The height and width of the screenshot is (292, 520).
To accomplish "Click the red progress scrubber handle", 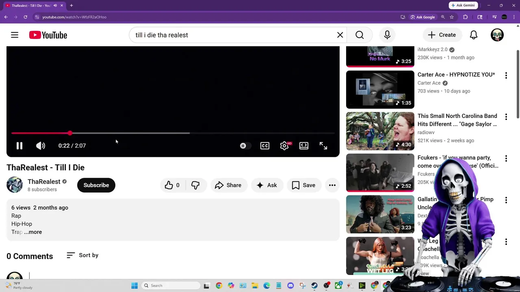I will pos(70,133).
